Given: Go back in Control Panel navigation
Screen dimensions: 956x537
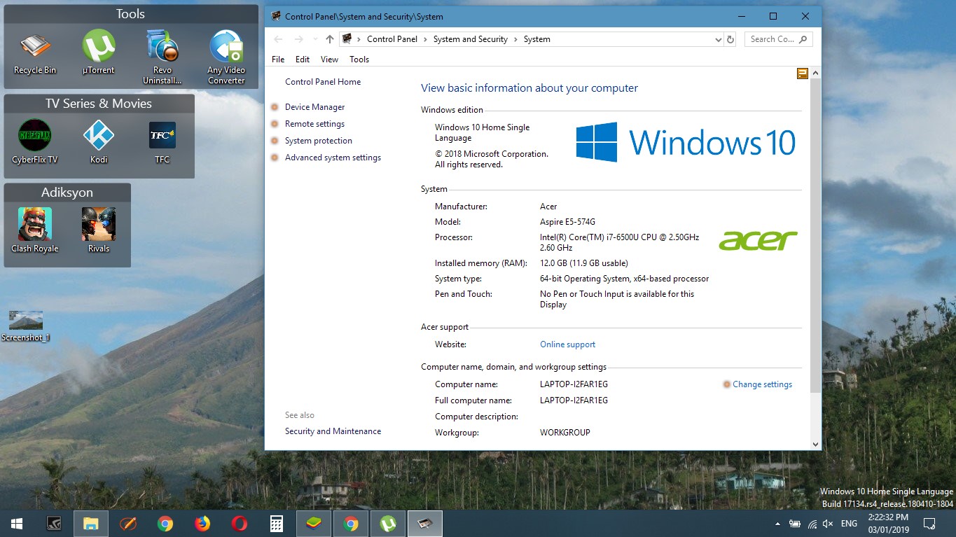Looking at the screenshot, I should [x=278, y=39].
